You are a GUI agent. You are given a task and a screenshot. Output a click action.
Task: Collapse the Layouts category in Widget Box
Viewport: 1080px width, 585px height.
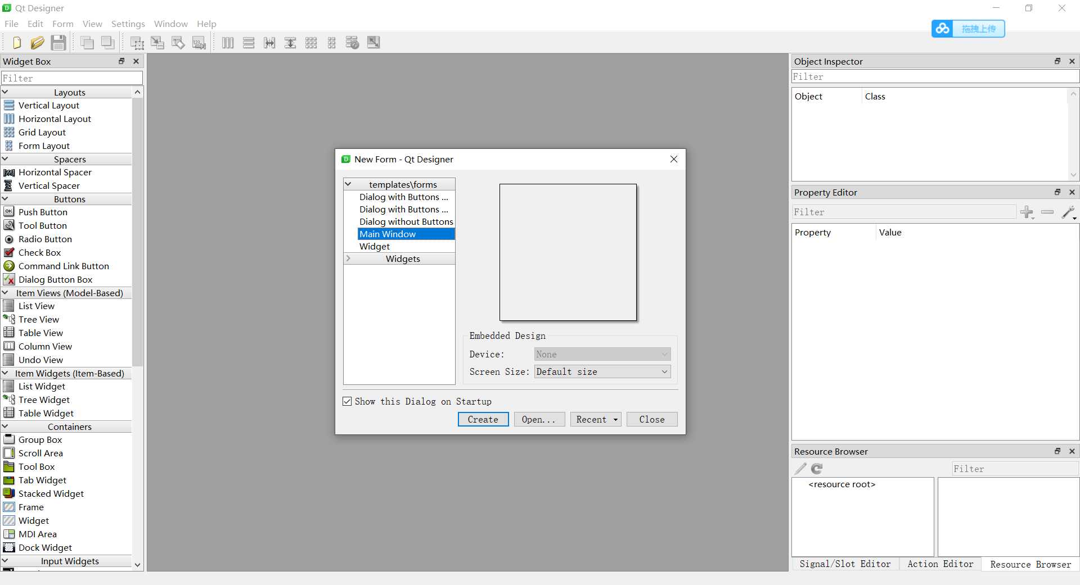(x=5, y=92)
